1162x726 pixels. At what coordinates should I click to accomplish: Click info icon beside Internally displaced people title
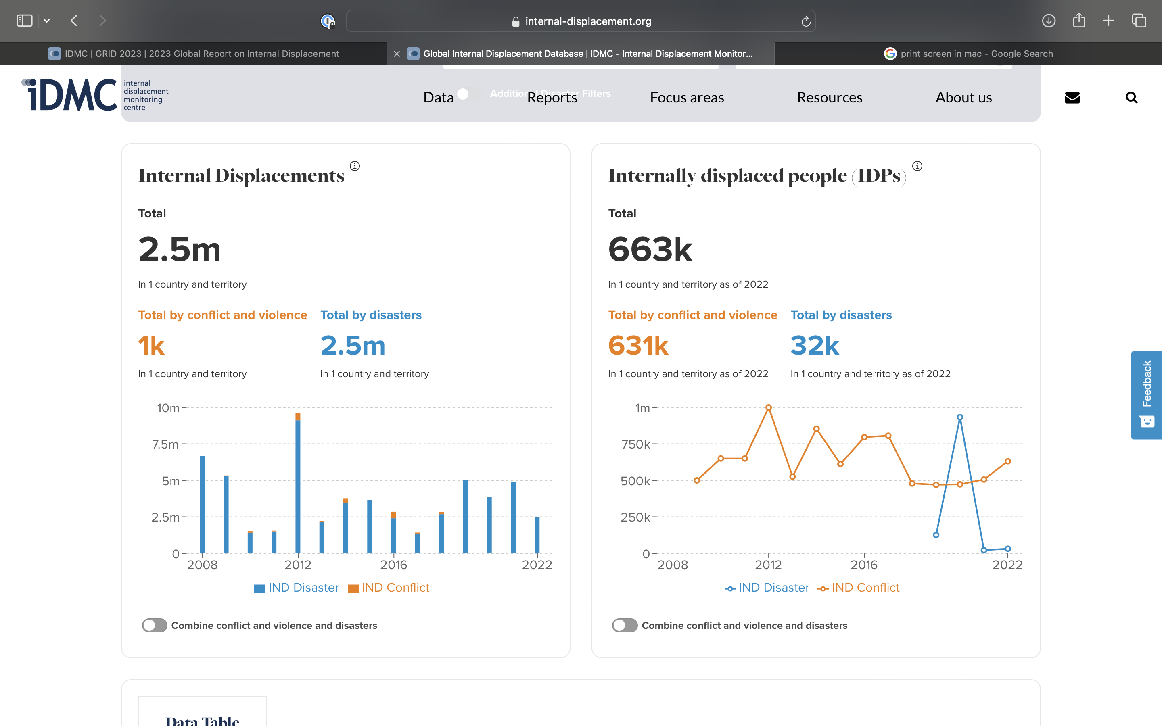click(x=917, y=166)
